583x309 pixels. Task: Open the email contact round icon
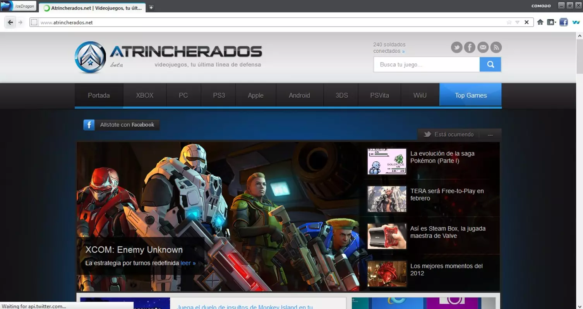[x=483, y=48]
